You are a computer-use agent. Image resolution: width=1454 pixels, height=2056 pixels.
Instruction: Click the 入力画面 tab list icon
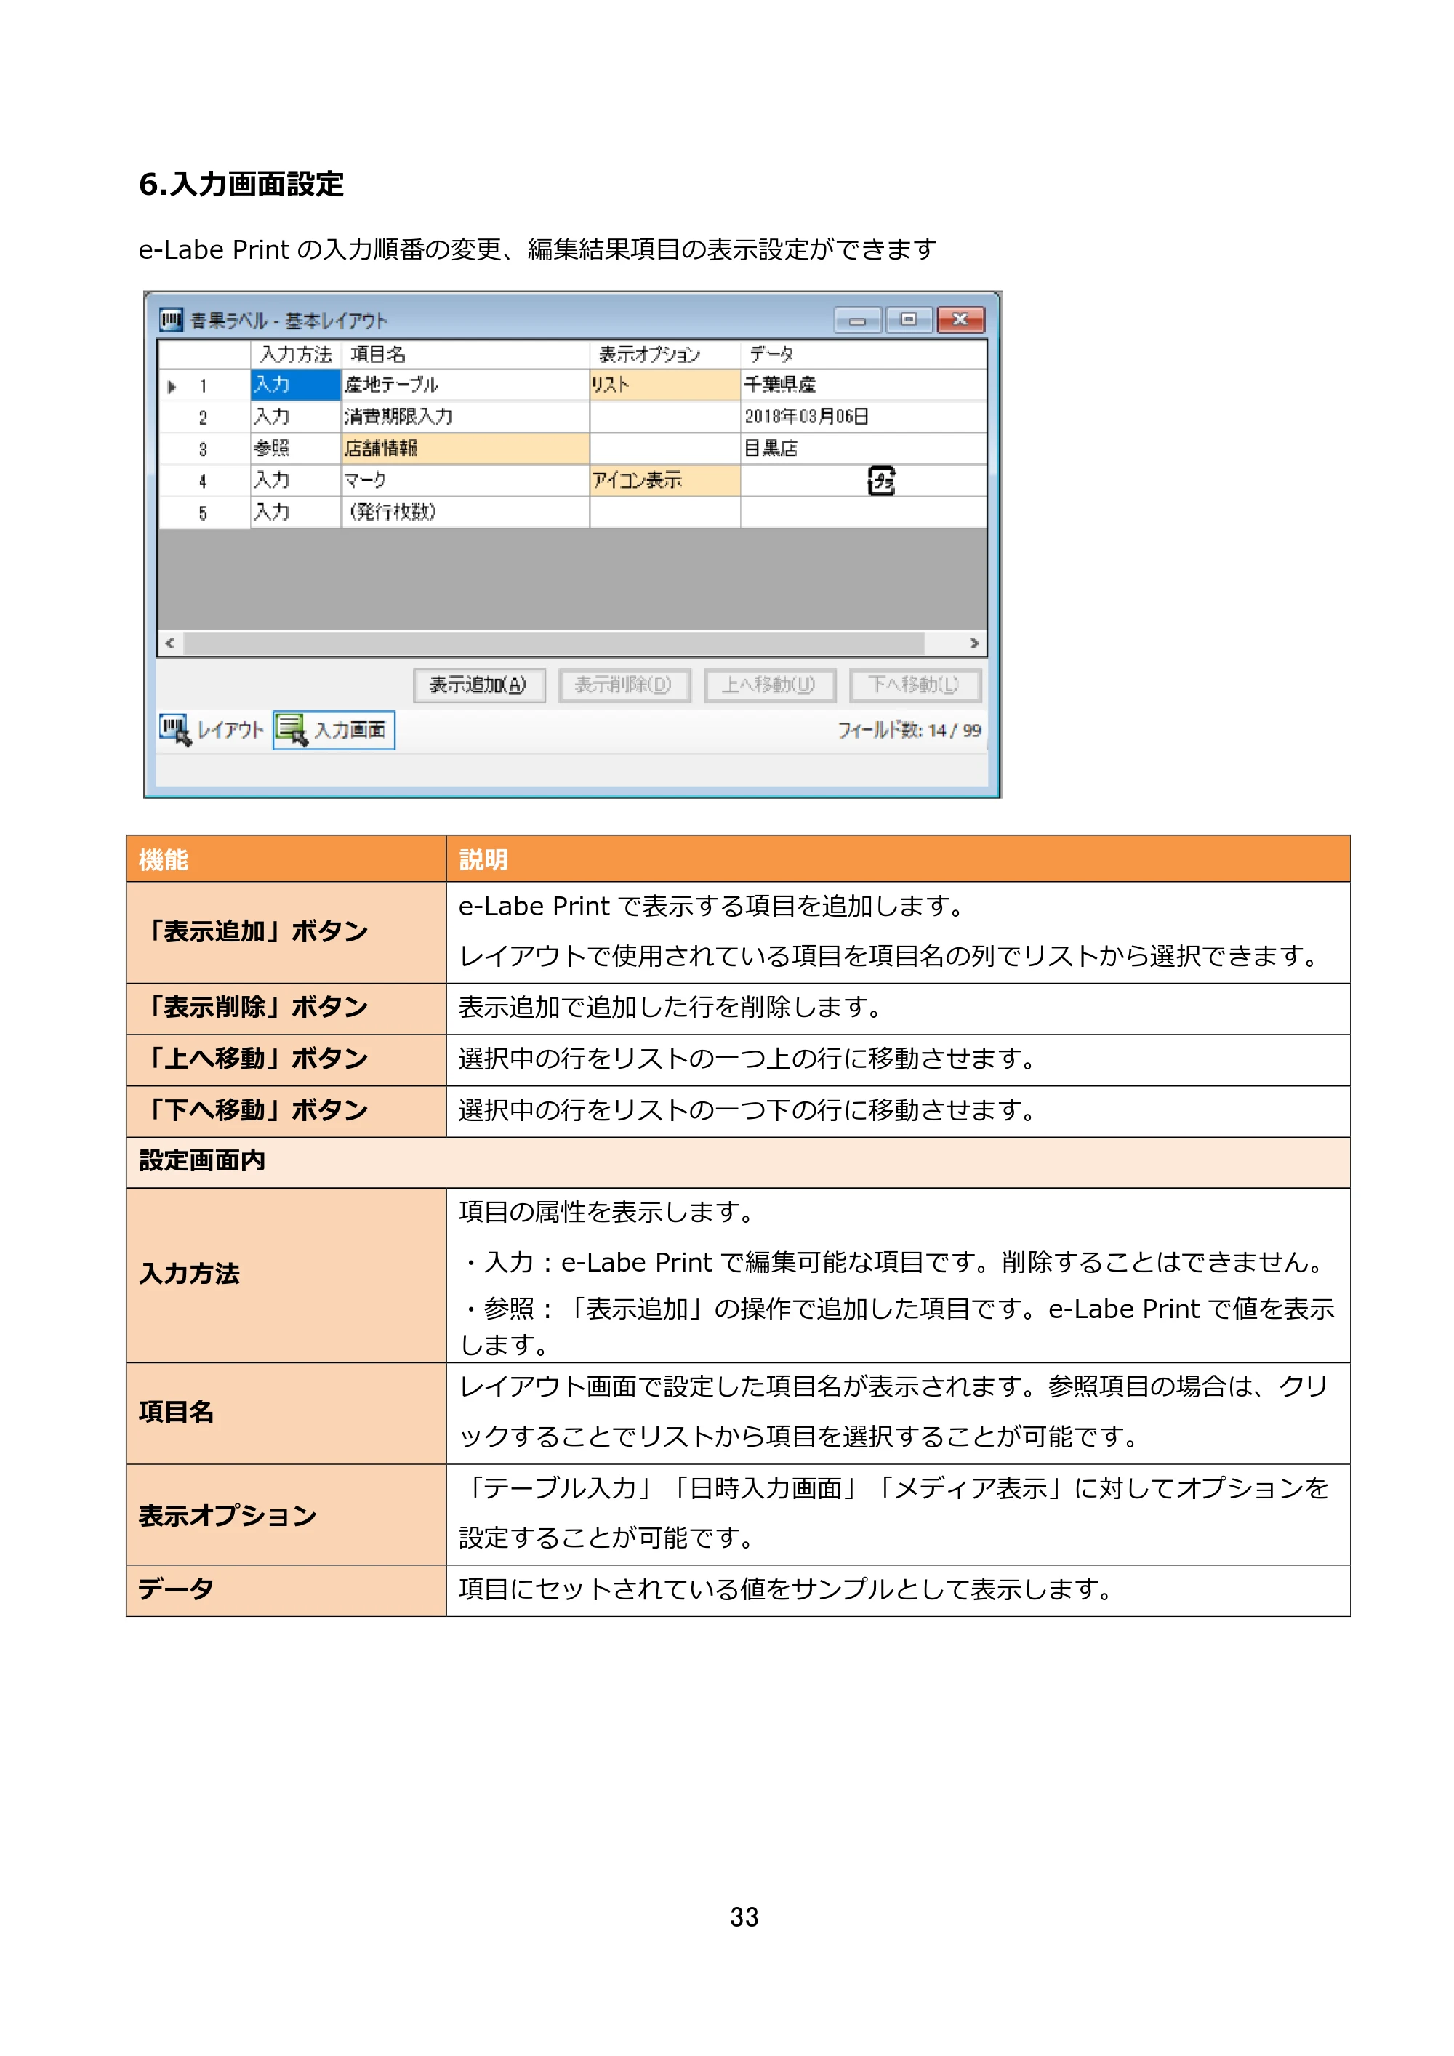[x=291, y=729]
